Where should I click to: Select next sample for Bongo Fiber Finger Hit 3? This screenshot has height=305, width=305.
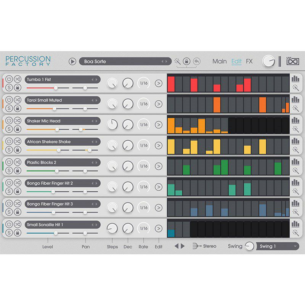click(96, 204)
